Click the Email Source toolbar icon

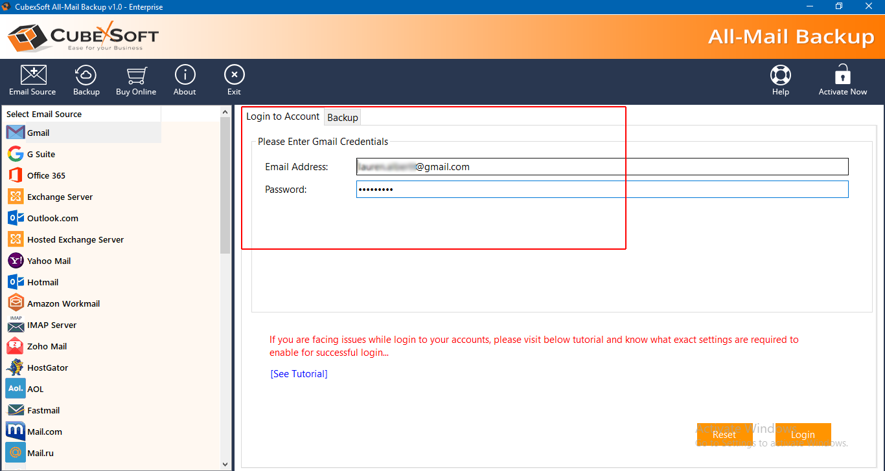pos(32,76)
